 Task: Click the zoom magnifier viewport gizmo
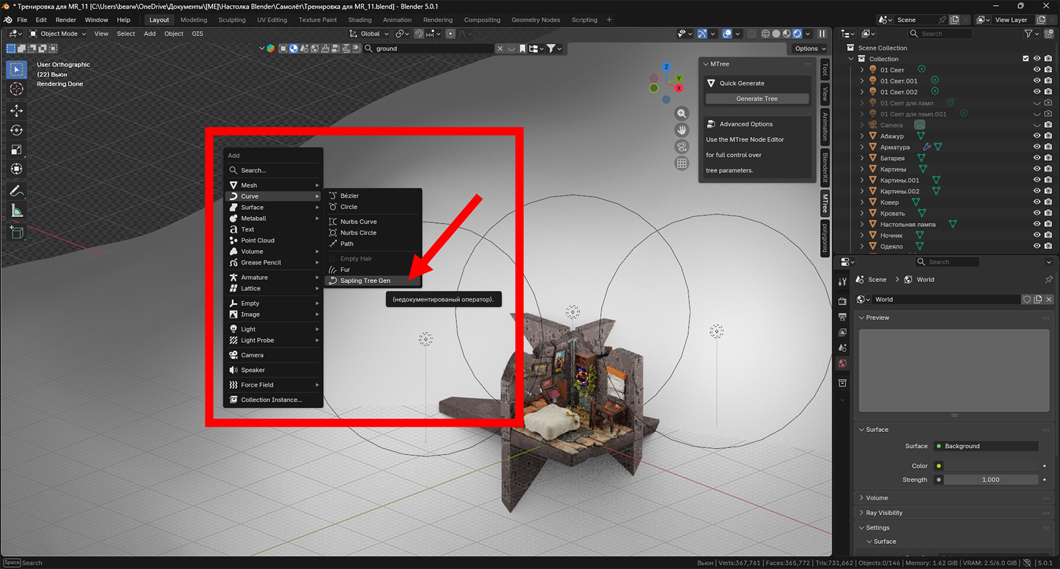click(682, 114)
